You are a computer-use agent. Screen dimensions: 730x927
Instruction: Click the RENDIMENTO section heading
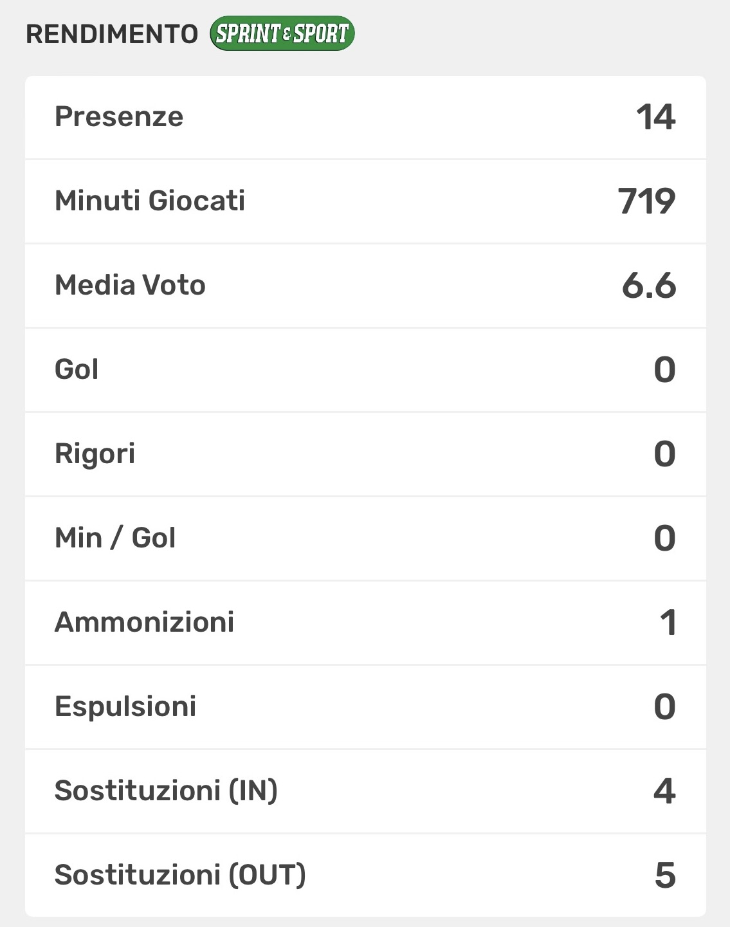click(112, 34)
